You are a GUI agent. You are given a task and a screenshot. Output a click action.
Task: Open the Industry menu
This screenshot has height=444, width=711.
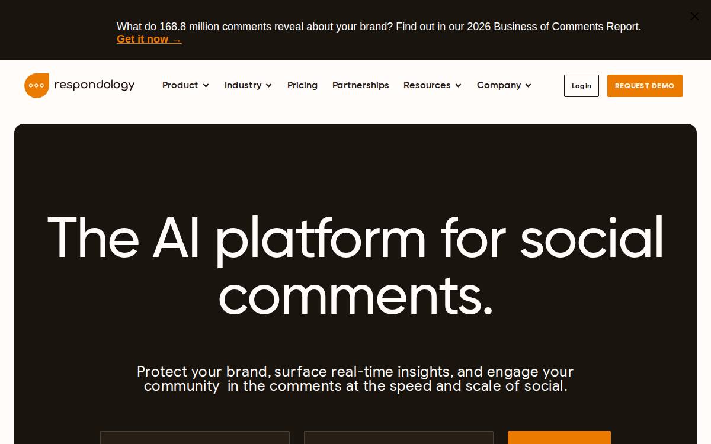pyautogui.click(x=243, y=85)
